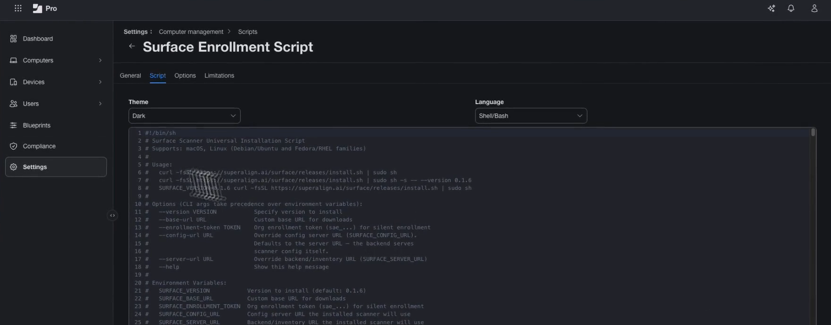This screenshot has height=325, width=831.
Task: Click the Compliance shield icon
Action: [13, 146]
